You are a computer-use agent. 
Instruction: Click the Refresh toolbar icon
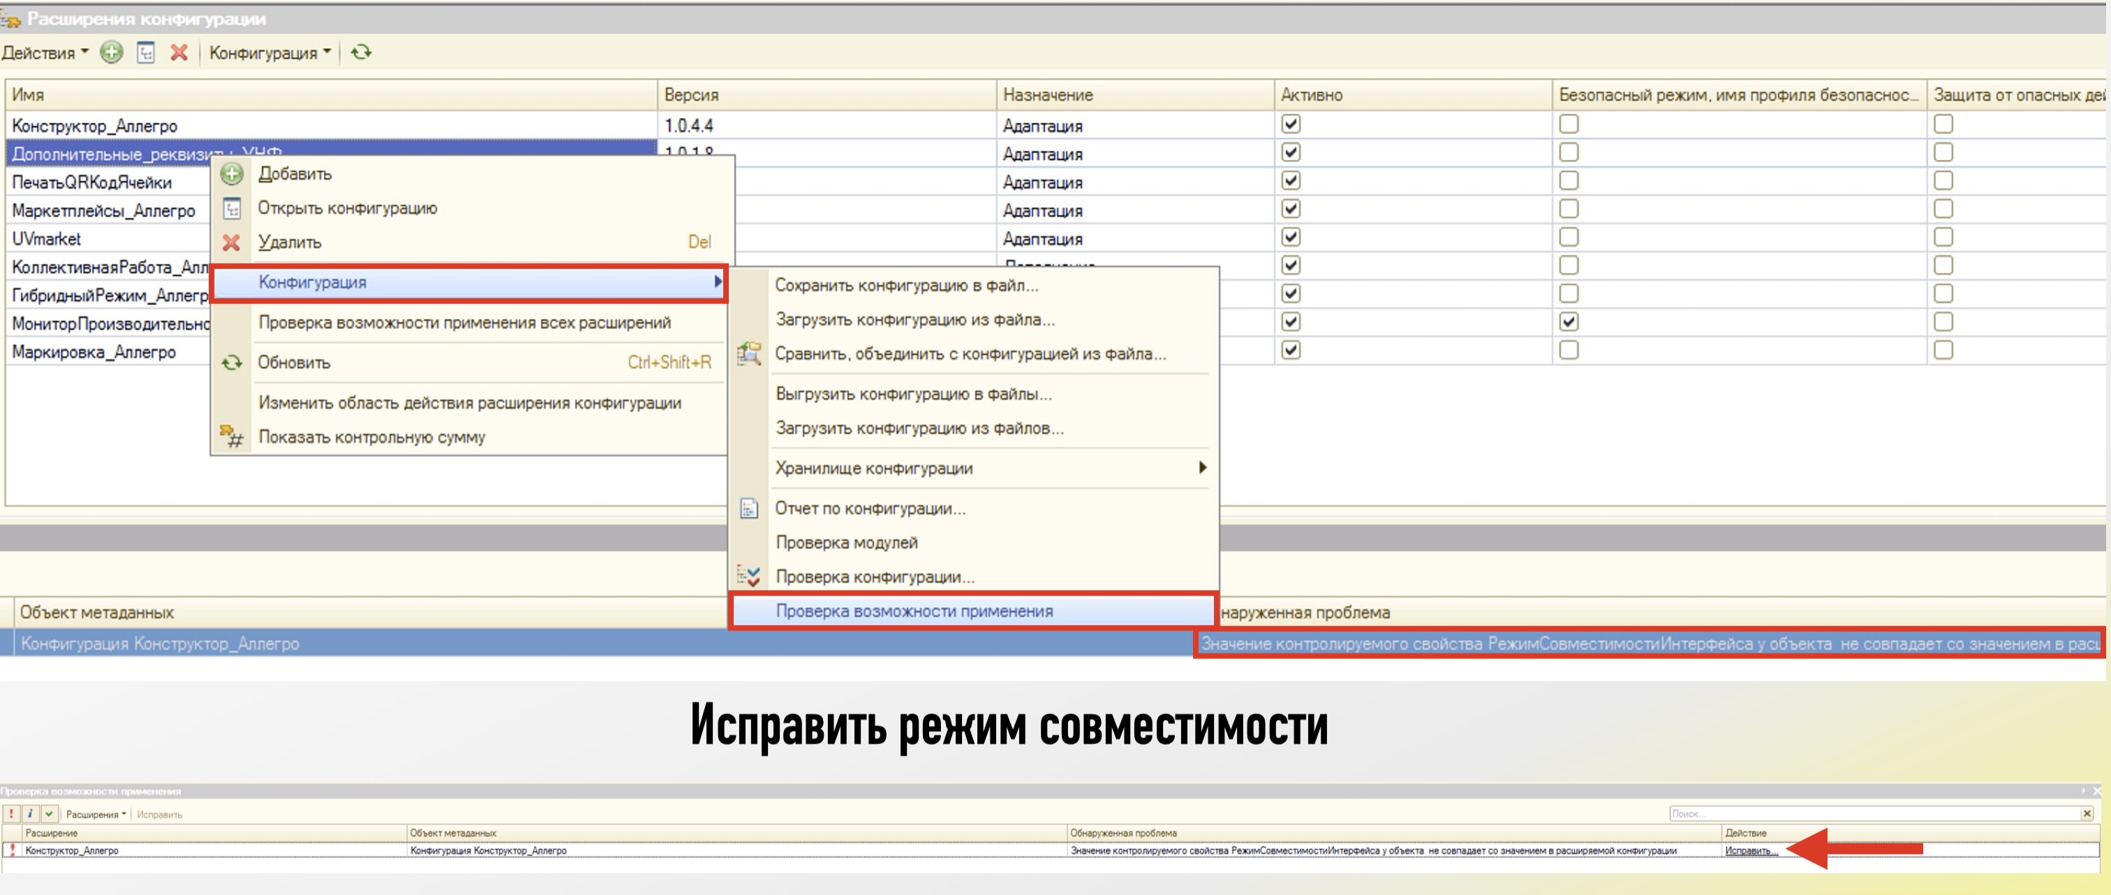(x=362, y=52)
